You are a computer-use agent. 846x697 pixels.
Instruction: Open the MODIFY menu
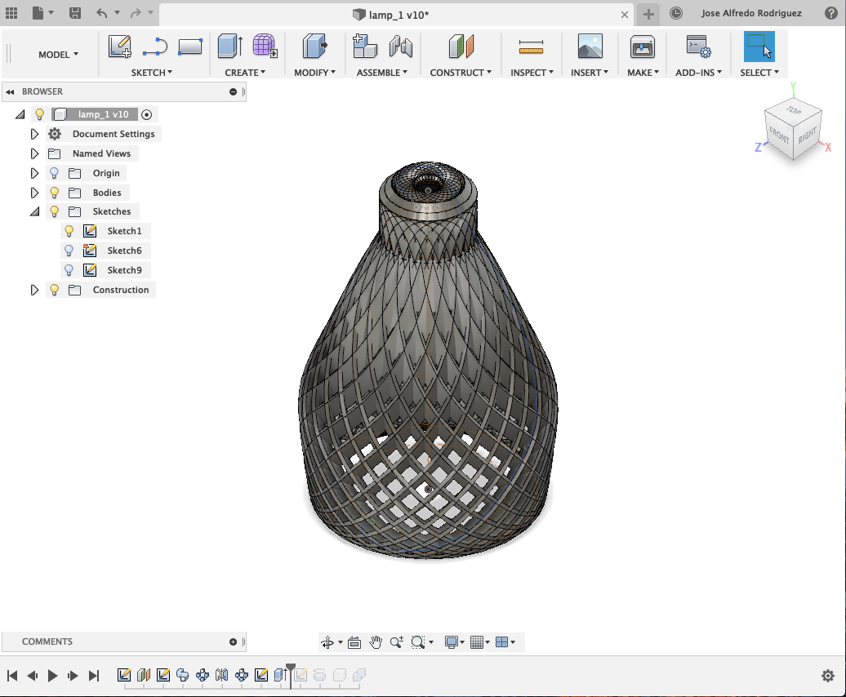[314, 72]
